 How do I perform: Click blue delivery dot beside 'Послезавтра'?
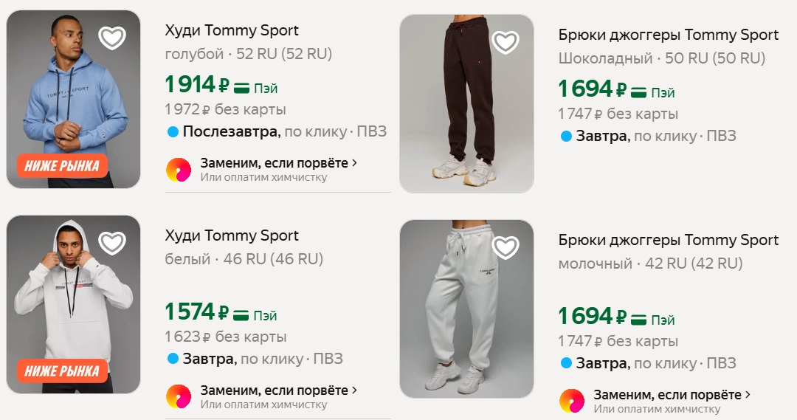[x=173, y=132]
